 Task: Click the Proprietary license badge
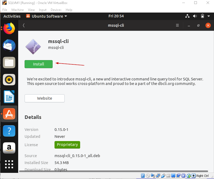[x=67, y=145]
